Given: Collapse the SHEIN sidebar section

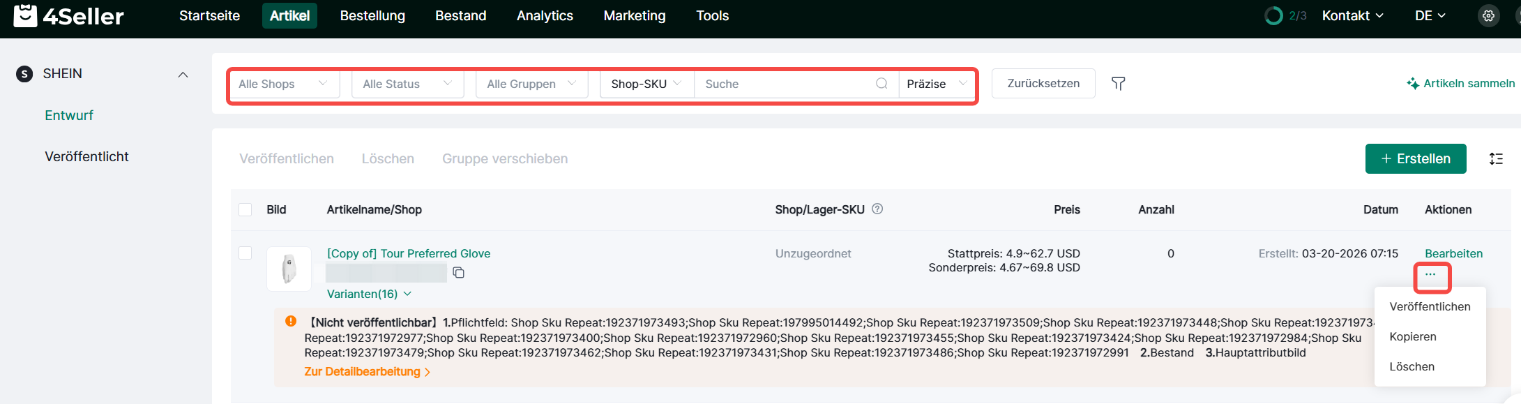Looking at the screenshot, I should (x=183, y=74).
